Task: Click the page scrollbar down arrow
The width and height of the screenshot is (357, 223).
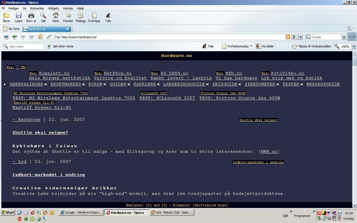Action: (x=354, y=206)
